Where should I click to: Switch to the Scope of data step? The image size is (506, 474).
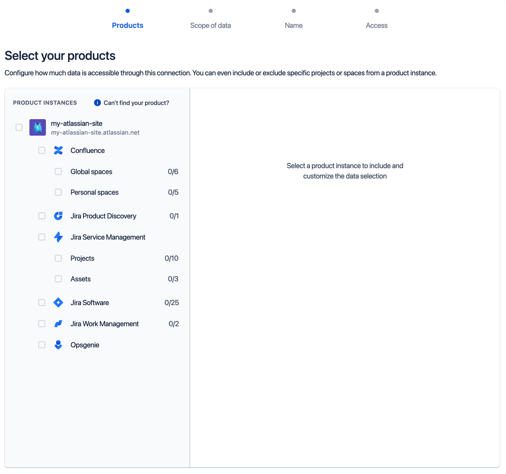click(211, 25)
